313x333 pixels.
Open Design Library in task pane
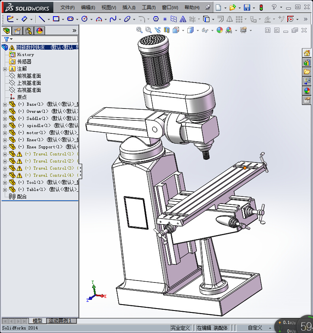[x=307, y=62]
